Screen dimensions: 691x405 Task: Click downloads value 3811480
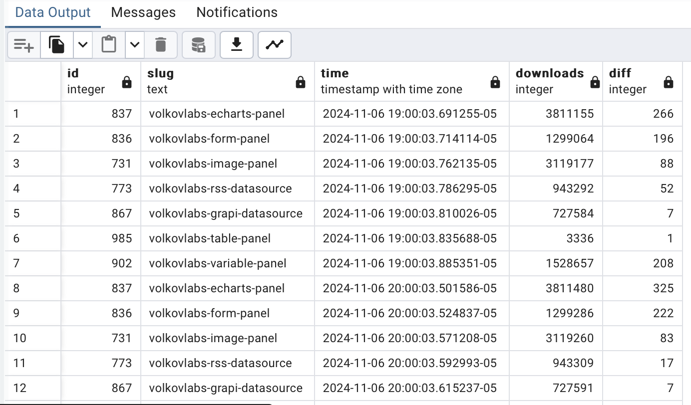click(x=556, y=288)
